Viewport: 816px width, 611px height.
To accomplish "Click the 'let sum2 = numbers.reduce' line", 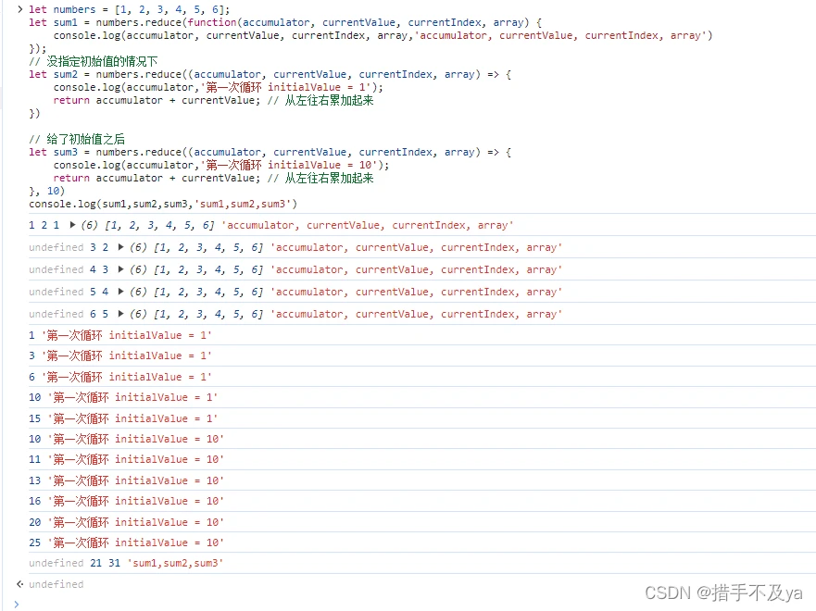I will pos(270,74).
